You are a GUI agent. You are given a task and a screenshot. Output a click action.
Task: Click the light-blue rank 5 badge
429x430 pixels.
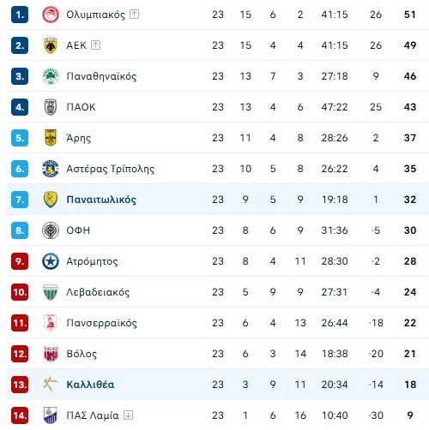20,138
